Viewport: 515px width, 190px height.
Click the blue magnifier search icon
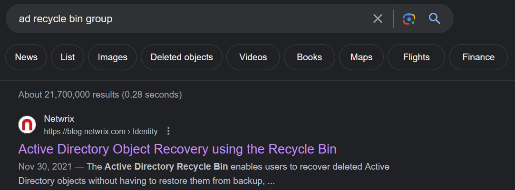tap(435, 18)
